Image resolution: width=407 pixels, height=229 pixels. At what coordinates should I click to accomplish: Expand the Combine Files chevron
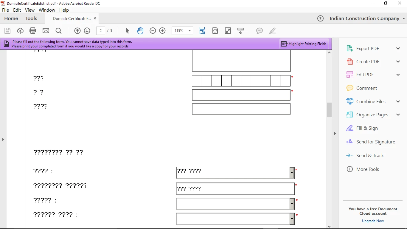(x=398, y=102)
